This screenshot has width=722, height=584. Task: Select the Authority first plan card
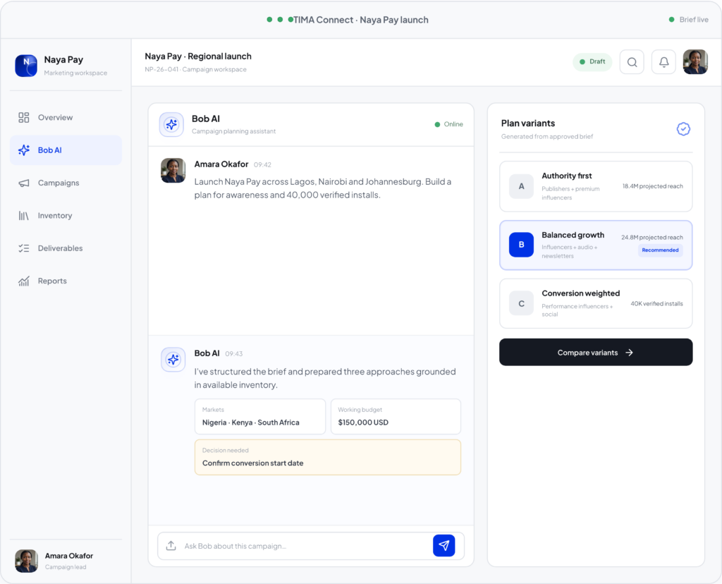click(x=596, y=186)
